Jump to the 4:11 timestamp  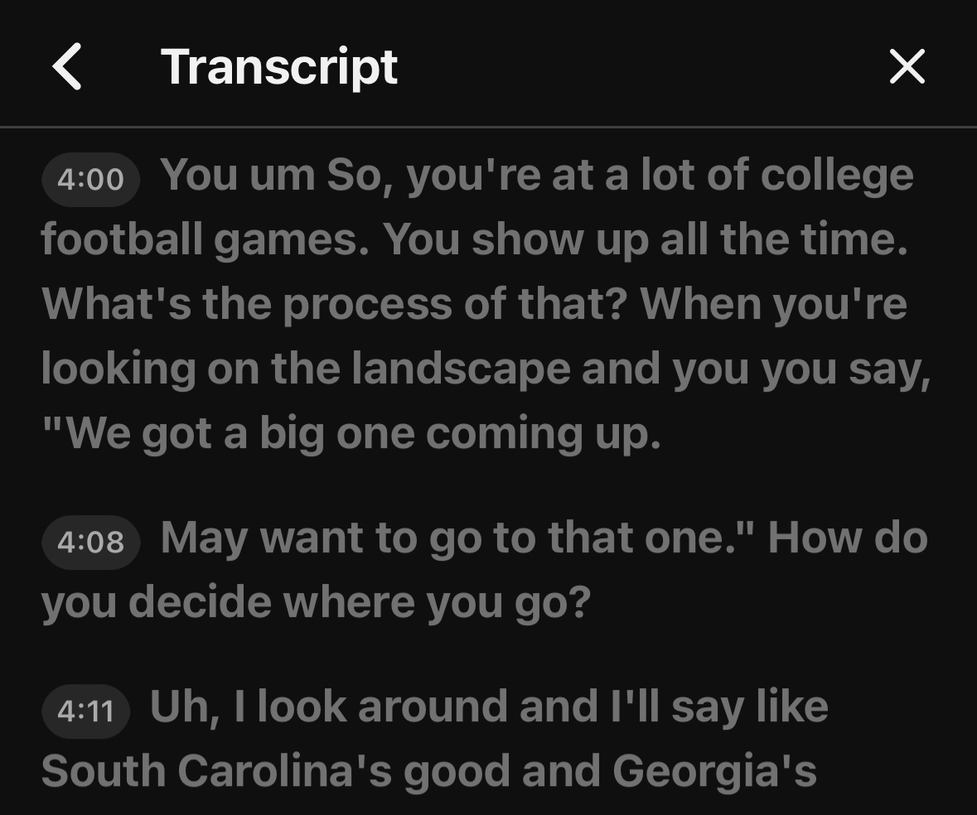tap(86, 710)
